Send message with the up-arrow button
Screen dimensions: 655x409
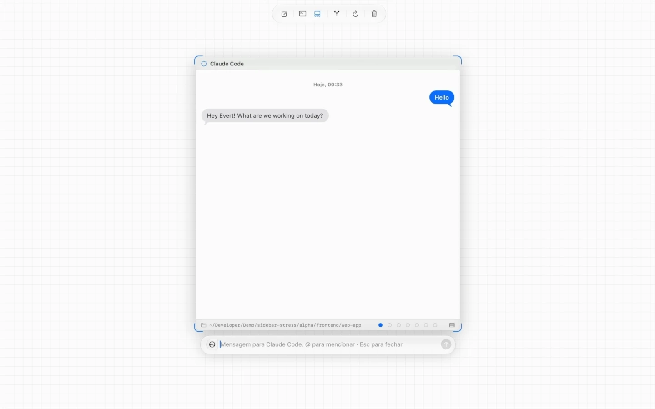pos(446,344)
